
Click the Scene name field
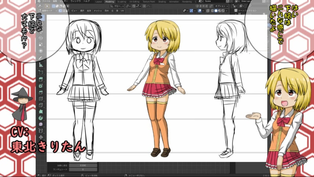216,1
